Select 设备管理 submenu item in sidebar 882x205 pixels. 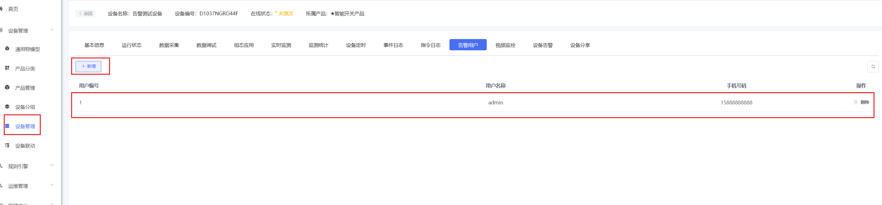point(25,127)
